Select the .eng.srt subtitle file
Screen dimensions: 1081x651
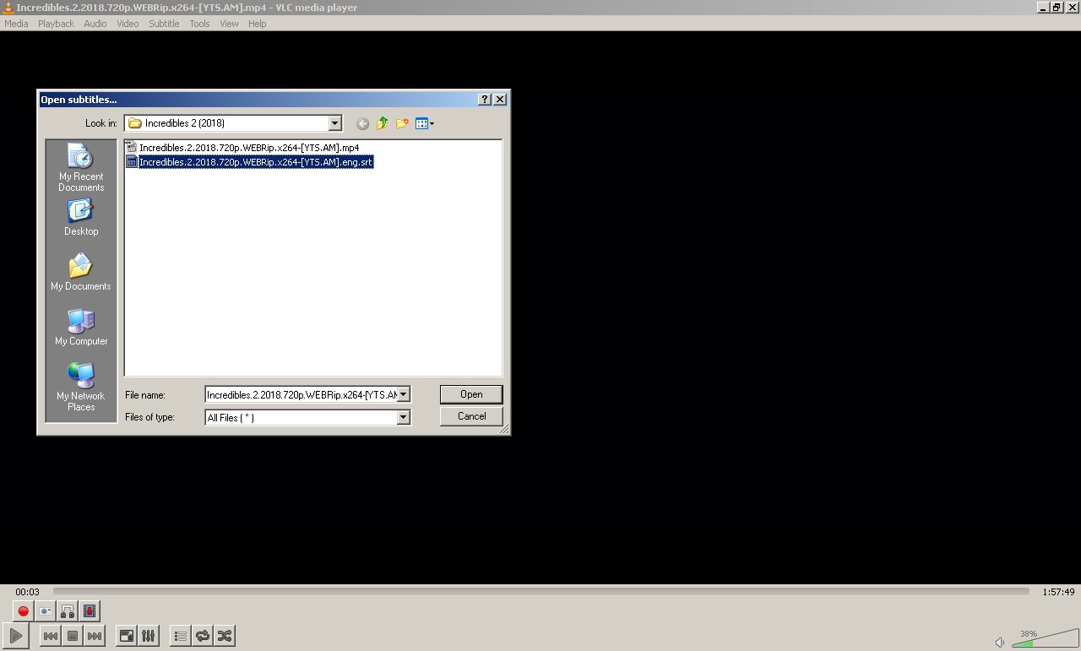click(x=249, y=162)
